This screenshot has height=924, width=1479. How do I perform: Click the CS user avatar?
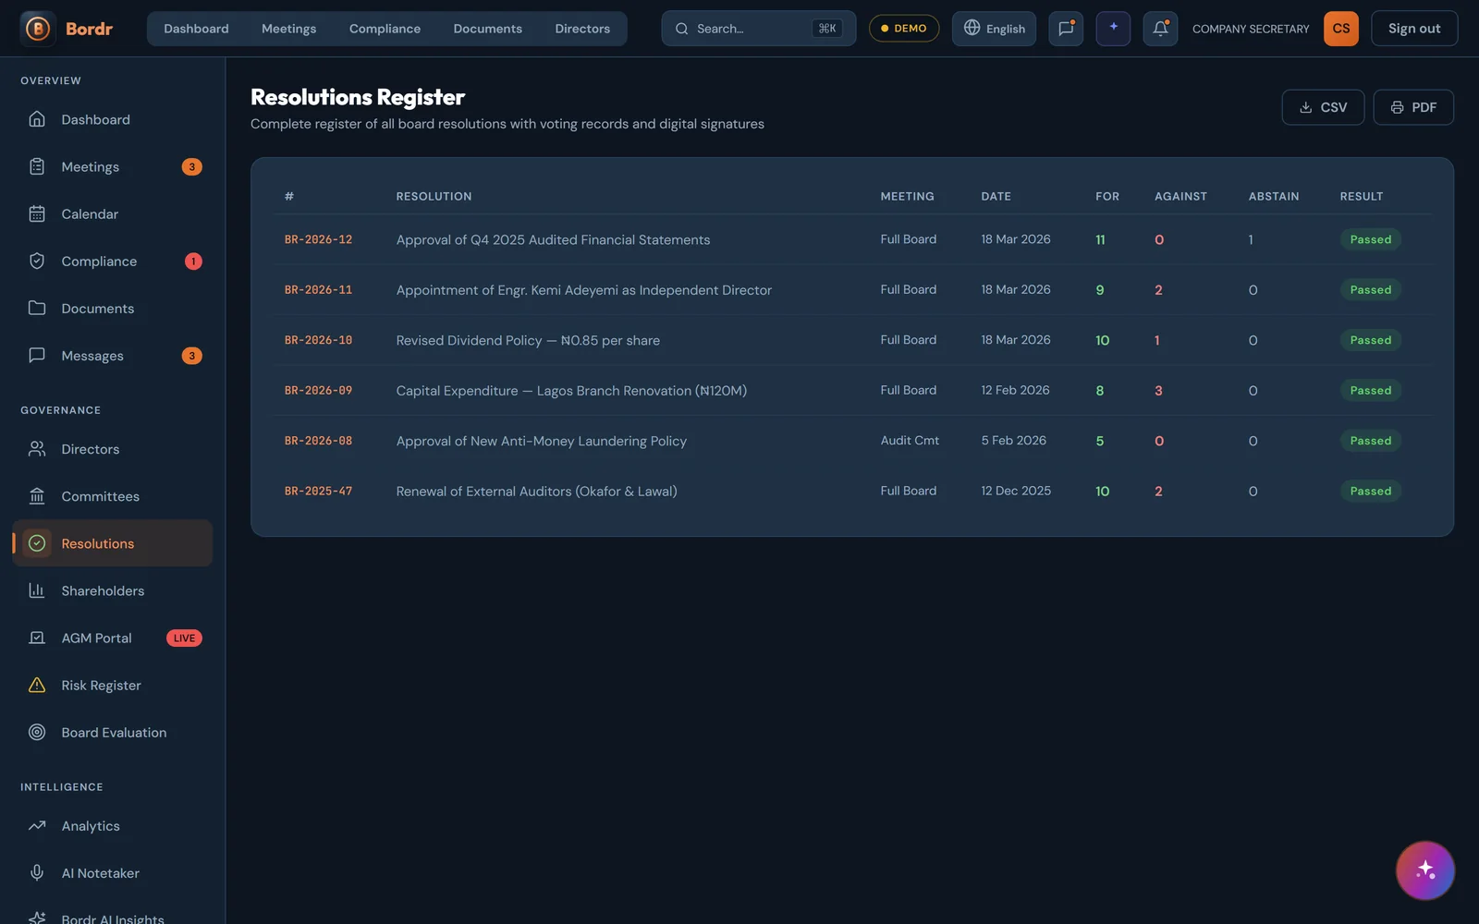point(1341,29)
